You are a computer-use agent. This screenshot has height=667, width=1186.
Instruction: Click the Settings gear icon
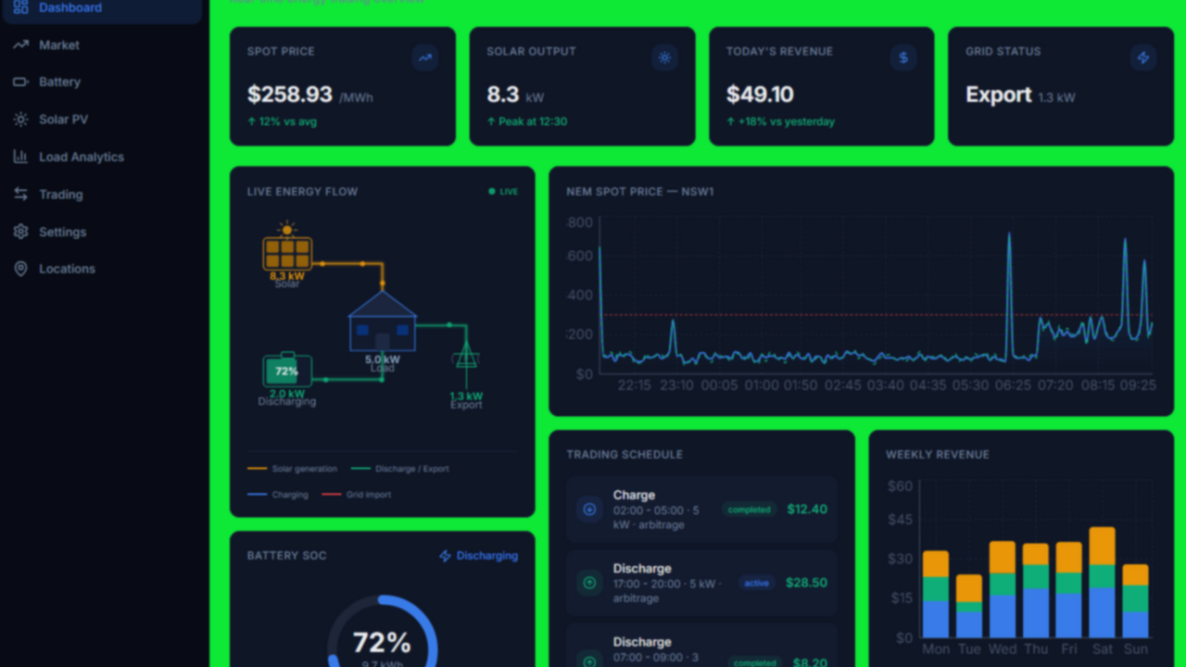(x=20, y=232)
